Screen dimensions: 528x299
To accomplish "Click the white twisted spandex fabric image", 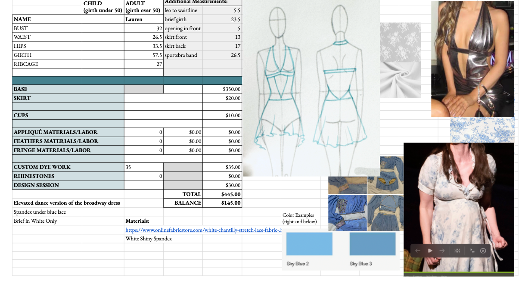I will (400, 80).
